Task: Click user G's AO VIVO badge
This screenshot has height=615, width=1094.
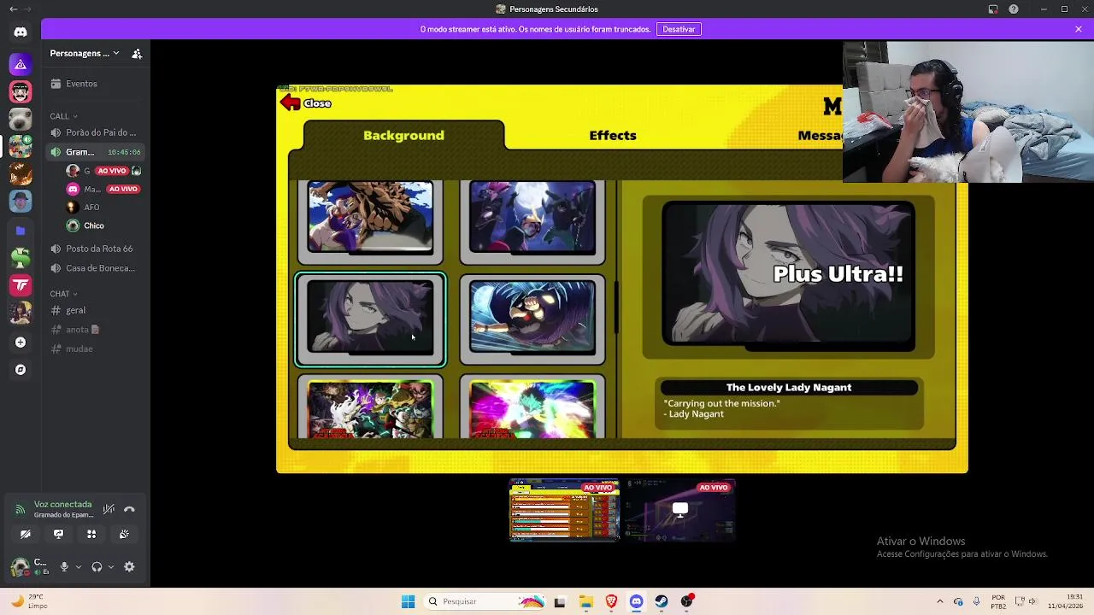Action: click(112, 171)
